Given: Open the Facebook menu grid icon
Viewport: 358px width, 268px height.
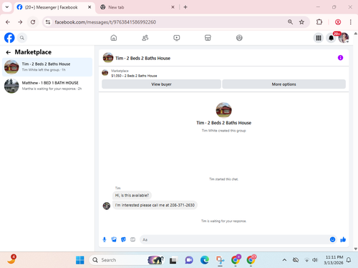Looking at the screenshot, I should click(x=319, y=38).
